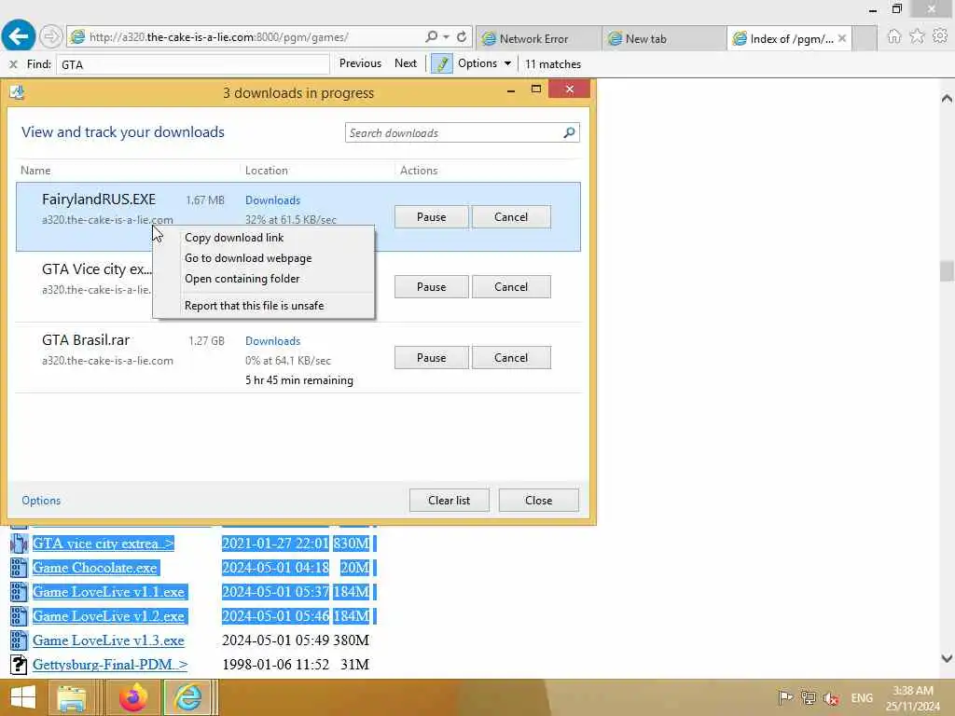This screenshot has height=716, width=955.
Task: Close the Index of /pgm/ tab
Action: point(842,38)
